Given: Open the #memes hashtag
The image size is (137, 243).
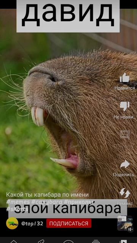Looking at the screenshot, I should 18,202.
